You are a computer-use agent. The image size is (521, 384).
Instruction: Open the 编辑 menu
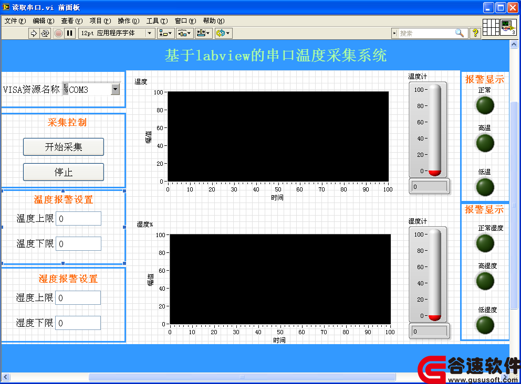coord(44,21)
